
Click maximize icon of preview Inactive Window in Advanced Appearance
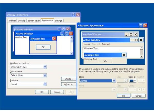pyautogui.click(x=131, y=35)
